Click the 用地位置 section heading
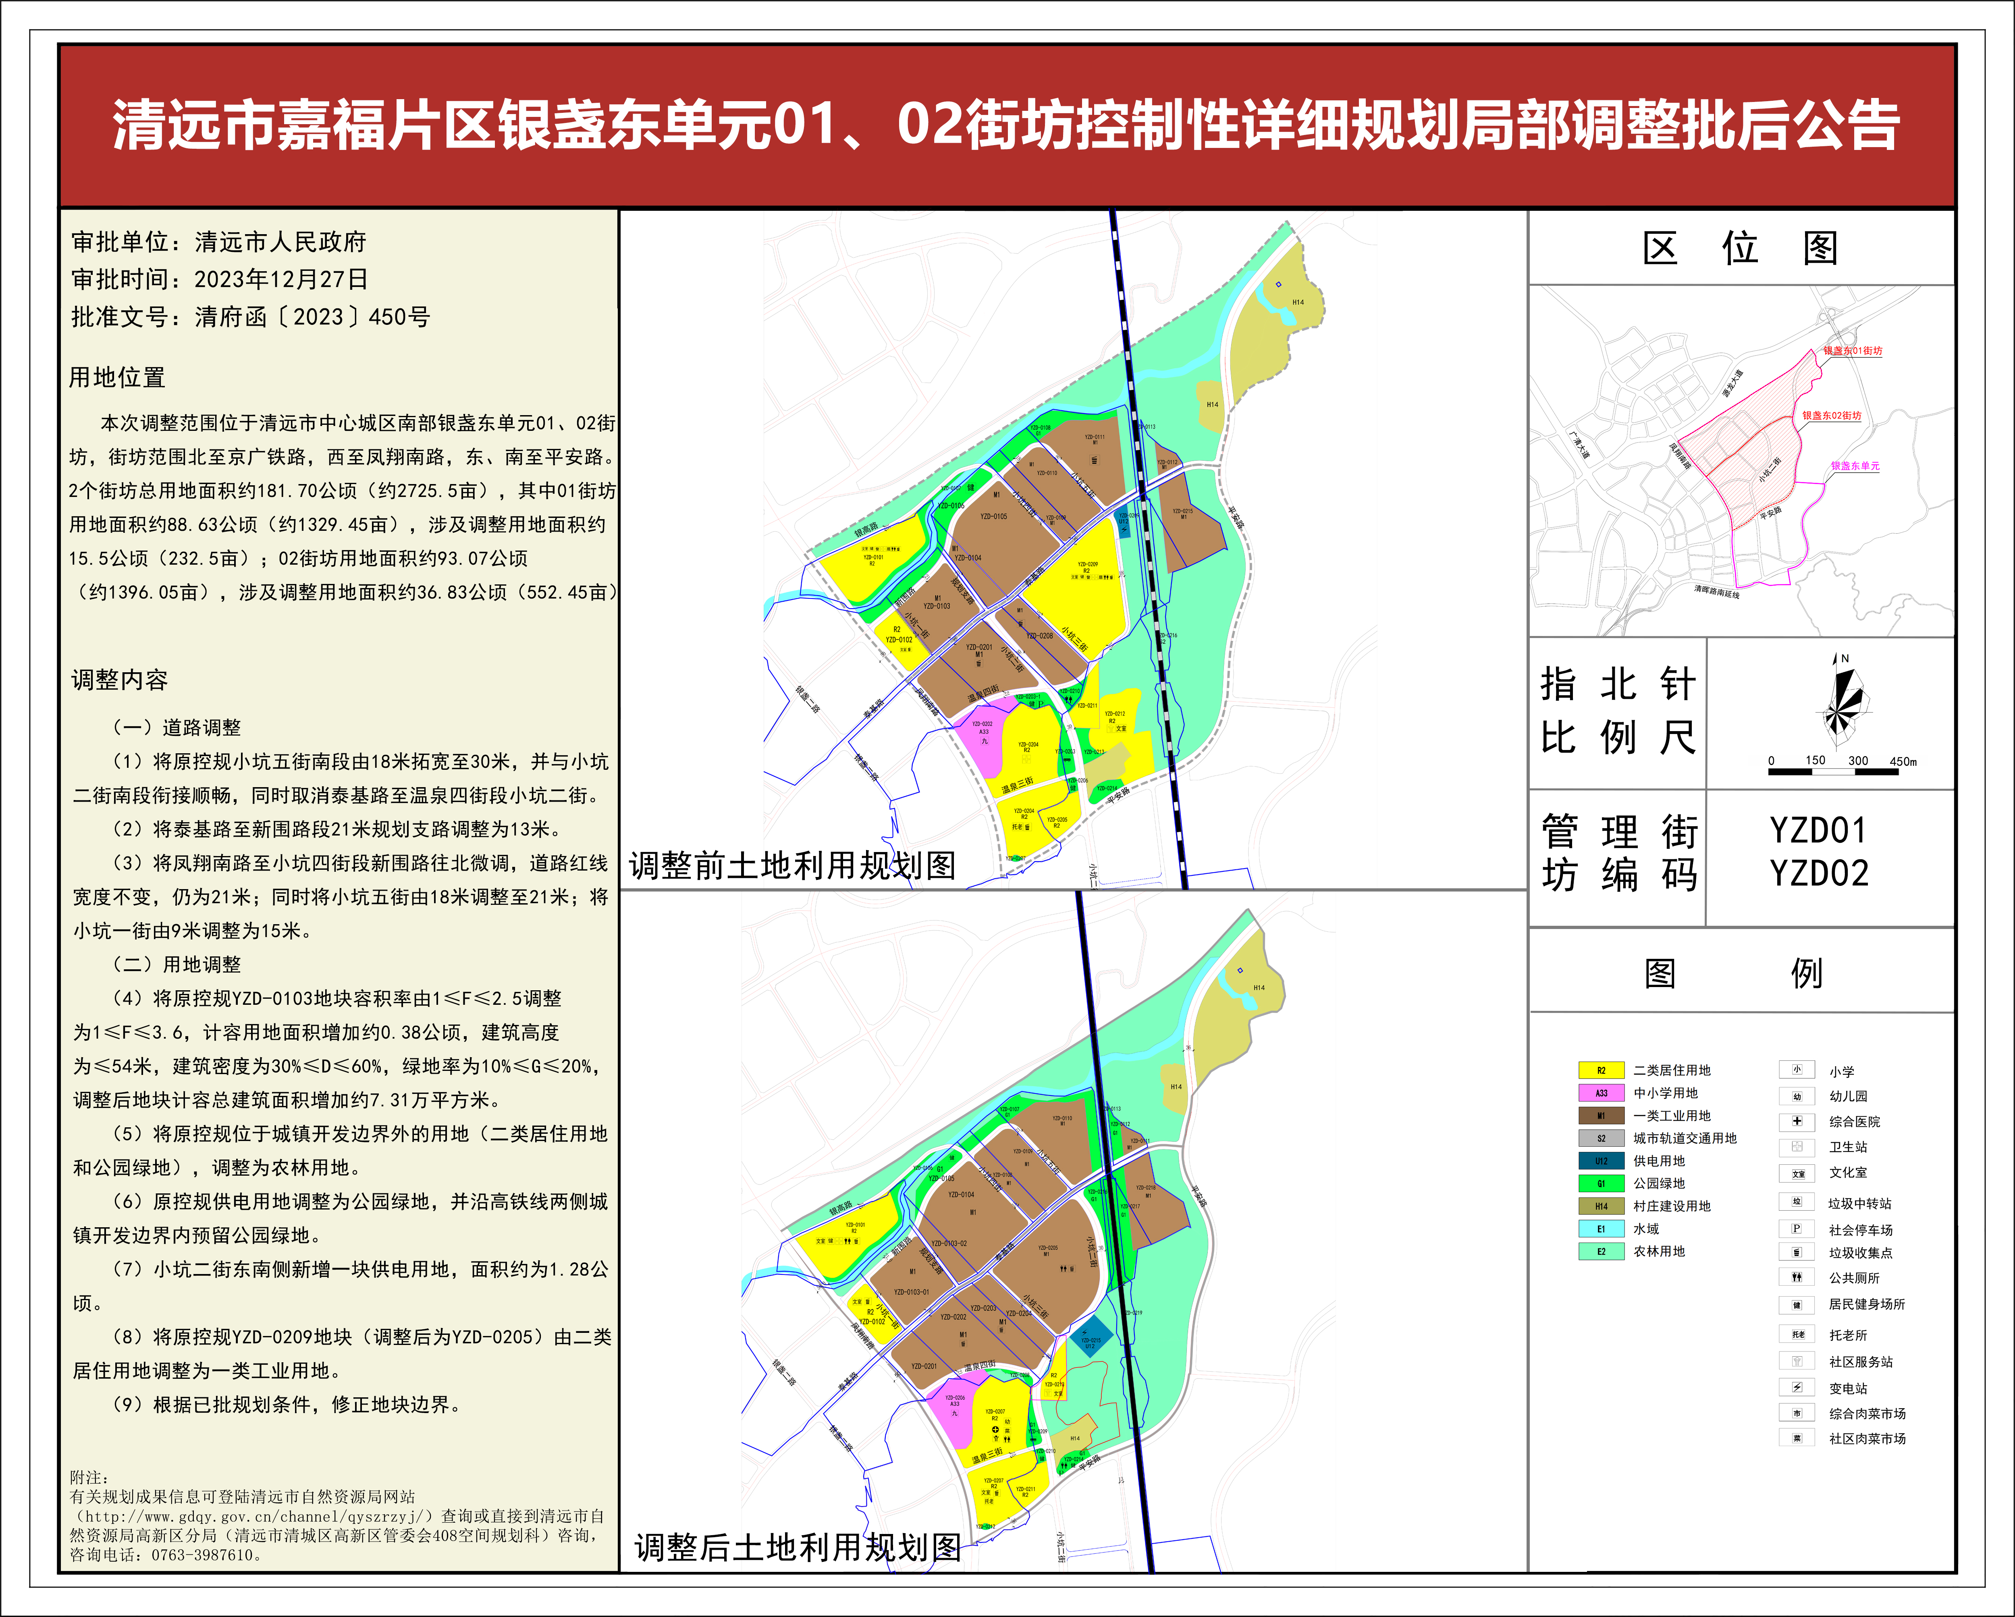The image size is (2015, 1617). tap(118, 378)
